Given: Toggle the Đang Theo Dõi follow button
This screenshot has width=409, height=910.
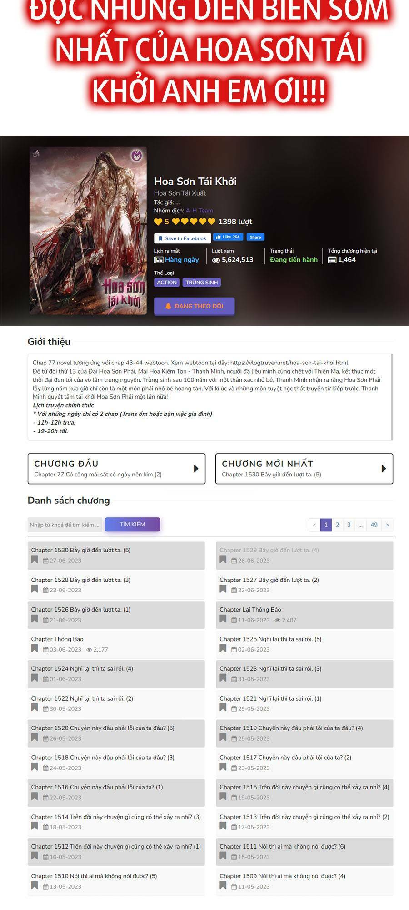Looking at the screenshot, I should tap(195, 306).
